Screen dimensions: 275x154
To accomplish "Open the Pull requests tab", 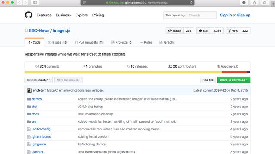I will click(x=89, y=42).
